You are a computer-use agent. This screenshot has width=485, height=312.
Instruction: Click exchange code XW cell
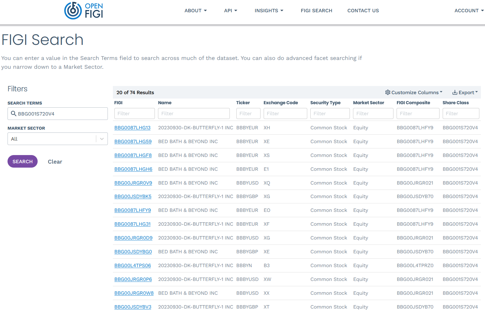click(x=267, y=279)
